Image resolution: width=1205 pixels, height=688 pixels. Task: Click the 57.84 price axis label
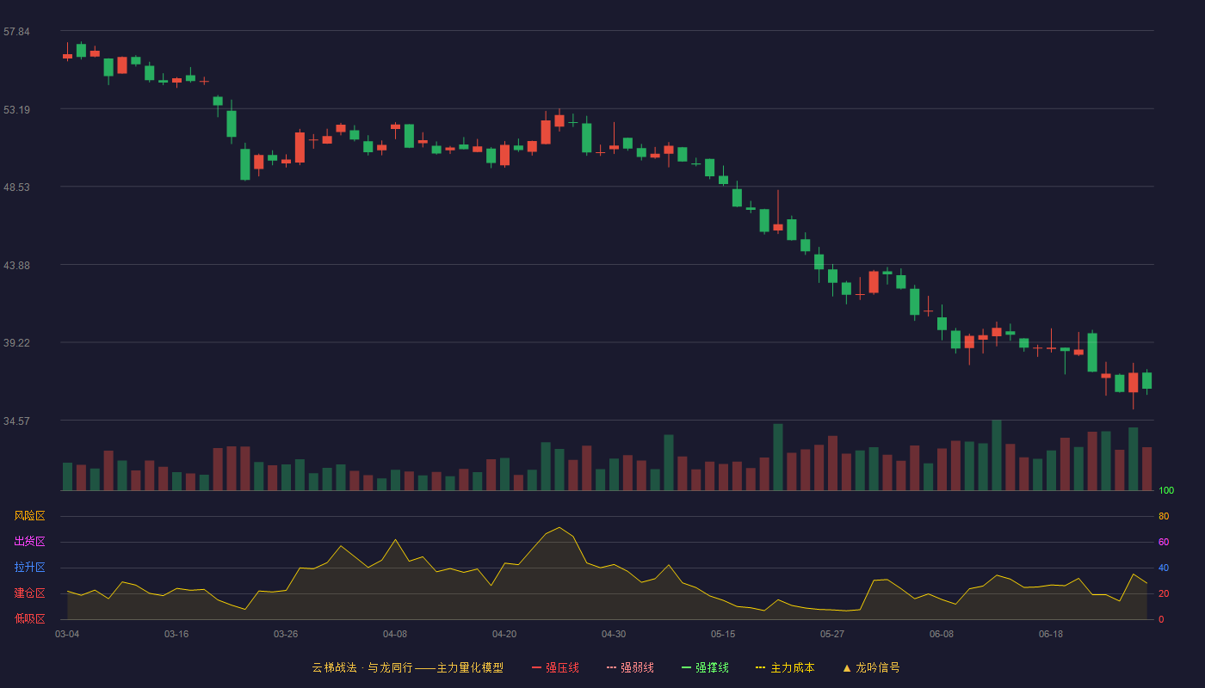[x=16, y=32]
